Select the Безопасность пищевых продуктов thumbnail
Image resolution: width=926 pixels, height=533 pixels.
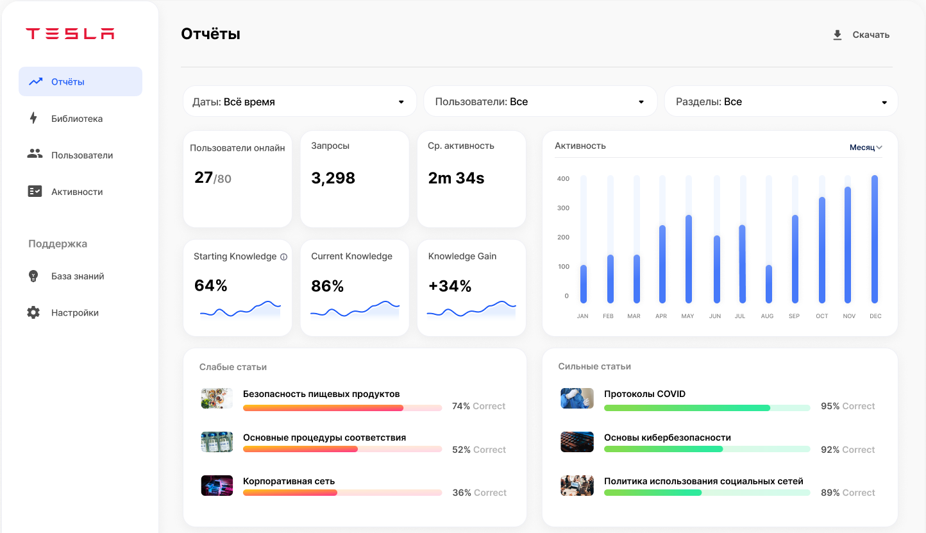(x=217, y=398)
